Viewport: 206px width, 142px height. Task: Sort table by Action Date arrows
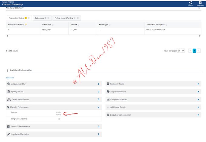coord(53,25)
